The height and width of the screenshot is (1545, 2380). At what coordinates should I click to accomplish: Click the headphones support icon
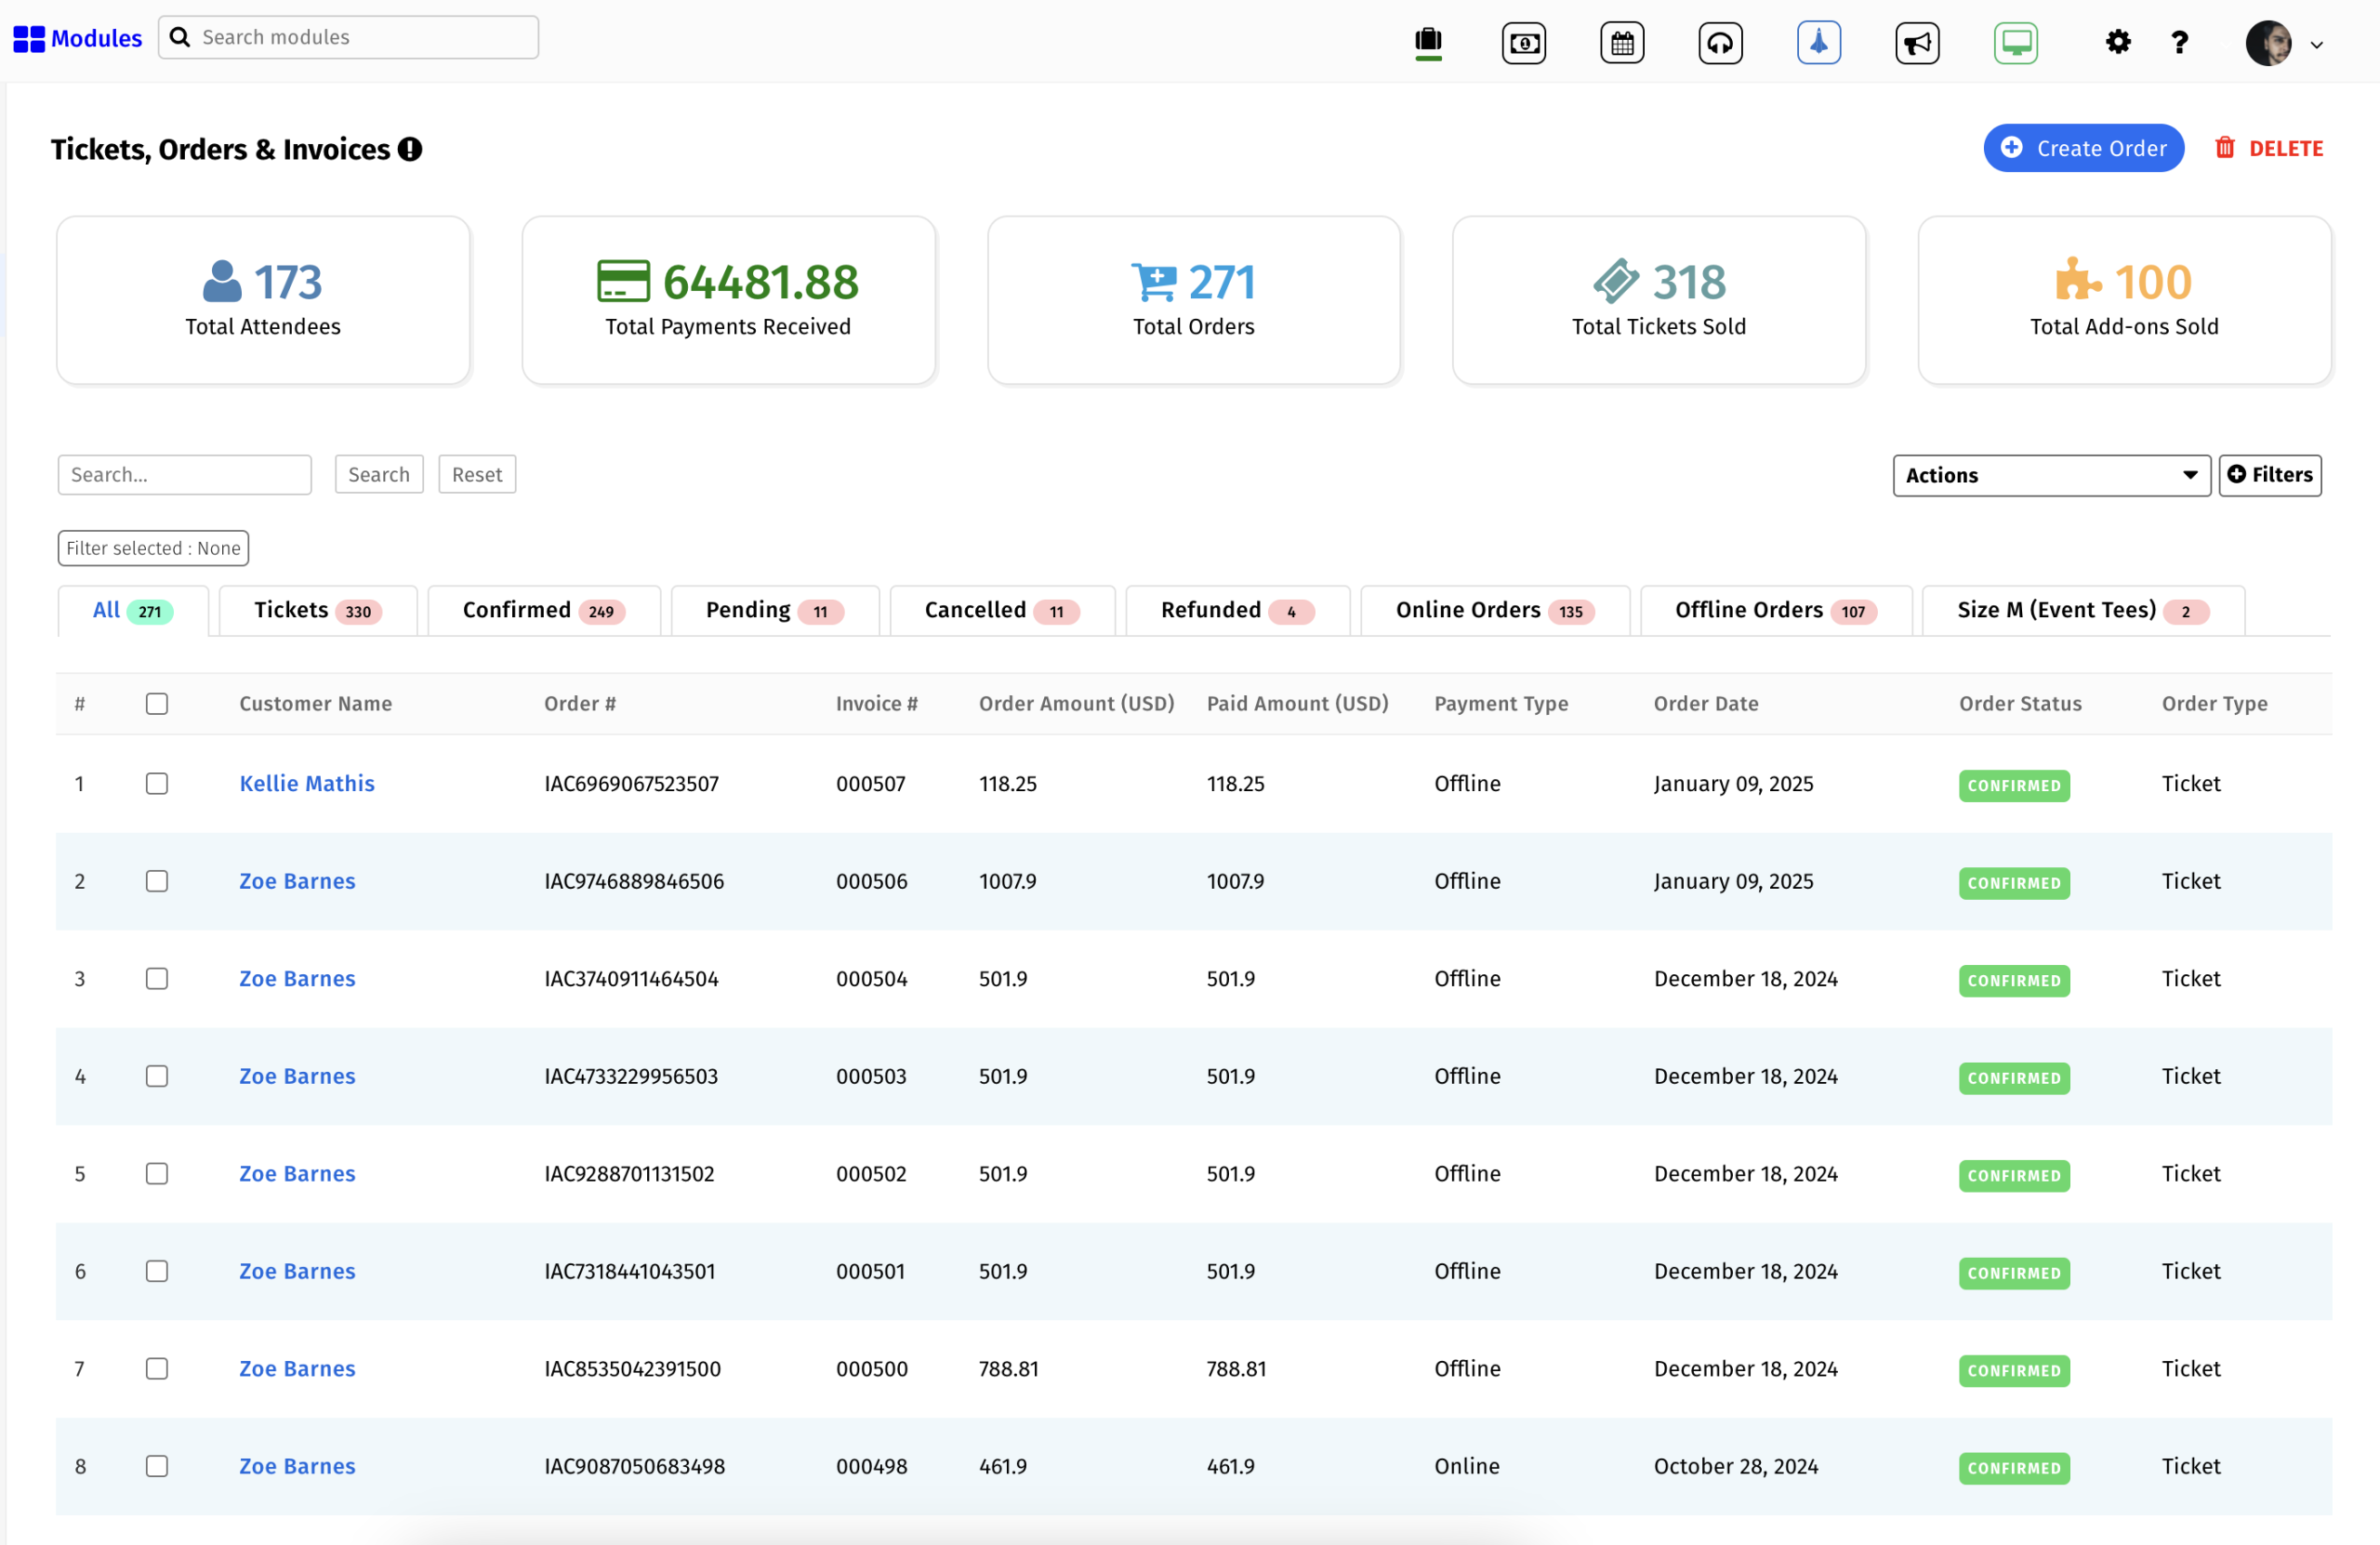click(x=1719, y=43)
